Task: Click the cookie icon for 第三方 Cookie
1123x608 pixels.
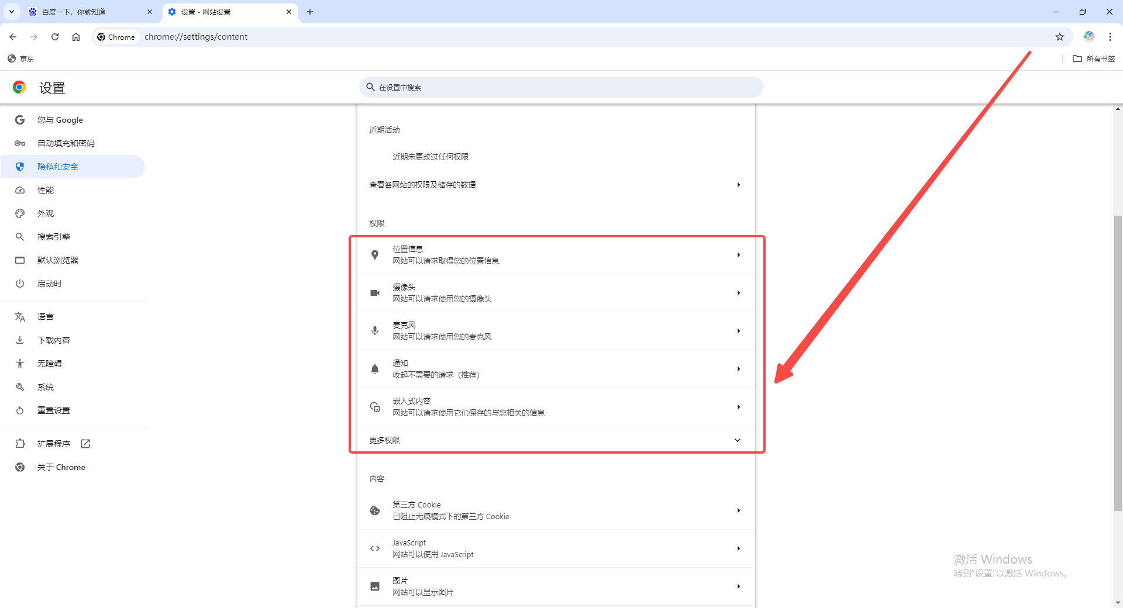Action: click(x=375, y=510)
